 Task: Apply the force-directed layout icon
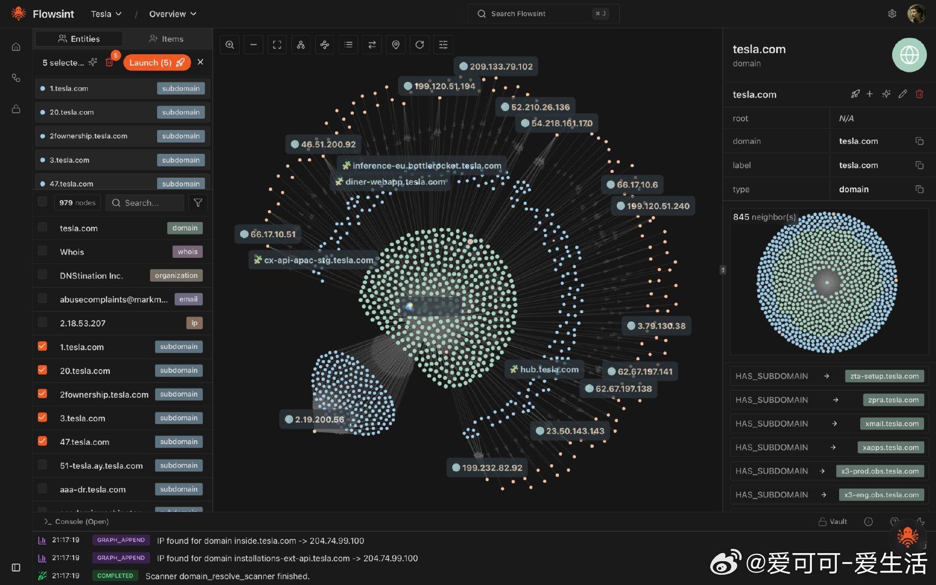pos(324,44)
